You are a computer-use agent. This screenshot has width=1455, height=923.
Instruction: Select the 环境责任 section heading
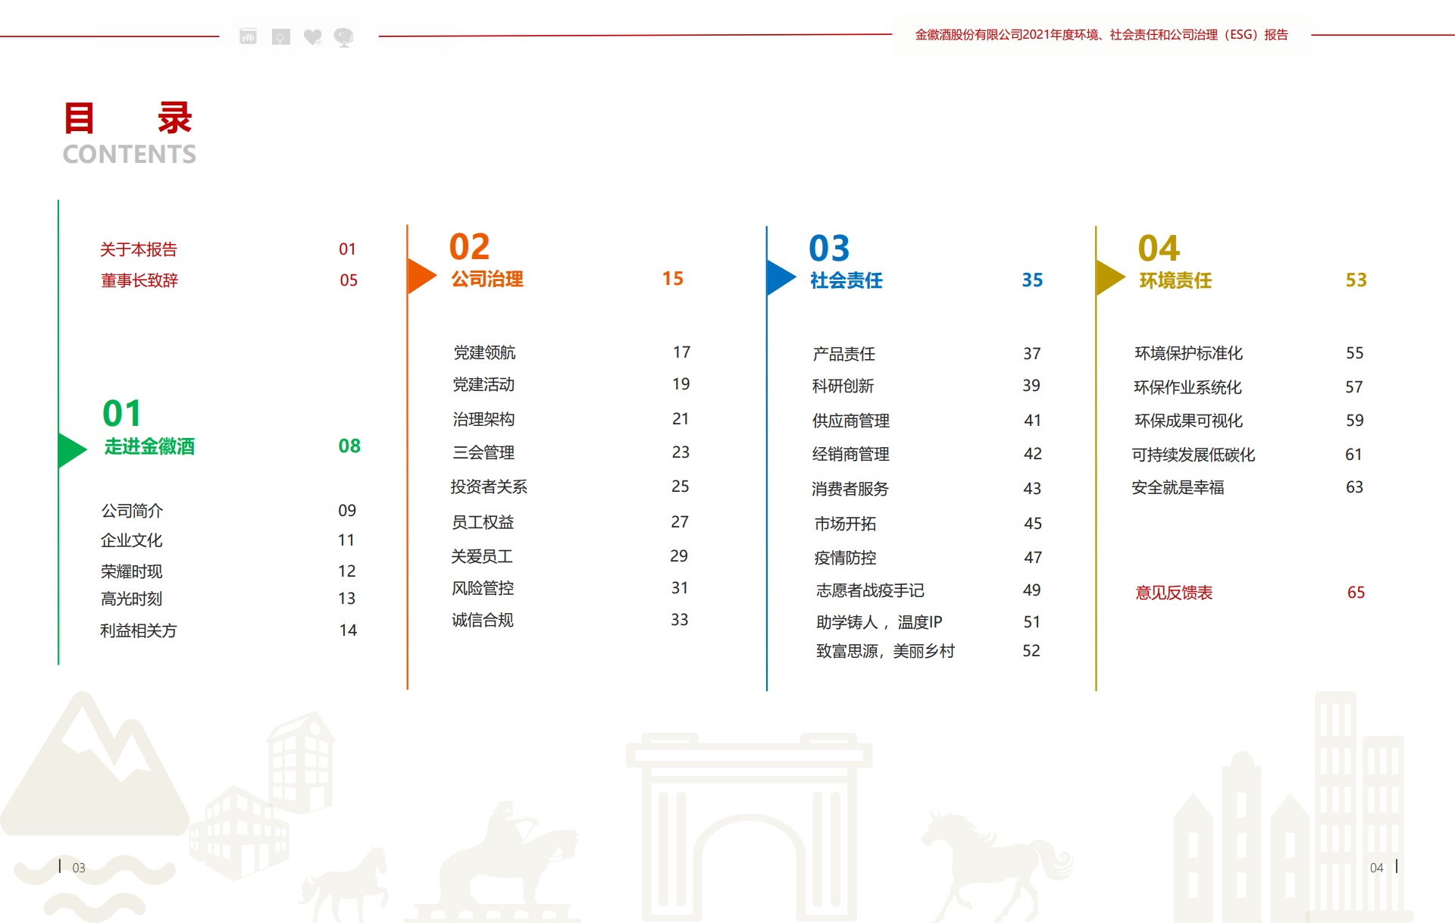[x=1175, y=280]
